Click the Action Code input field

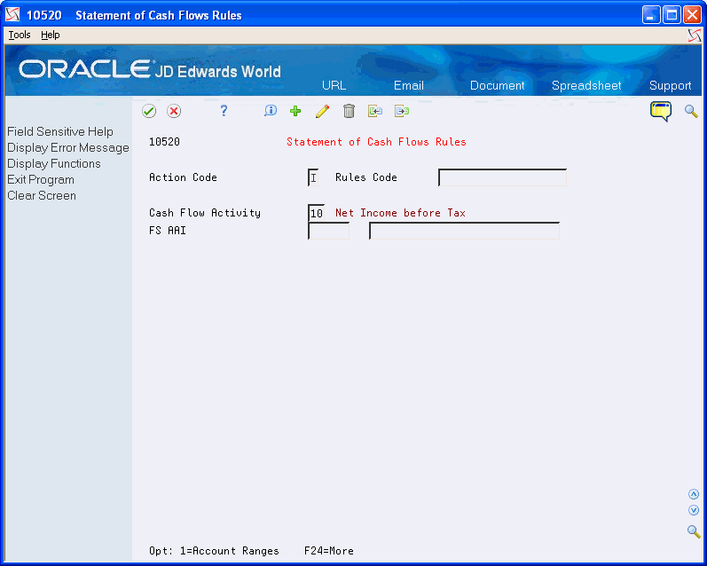313,177
